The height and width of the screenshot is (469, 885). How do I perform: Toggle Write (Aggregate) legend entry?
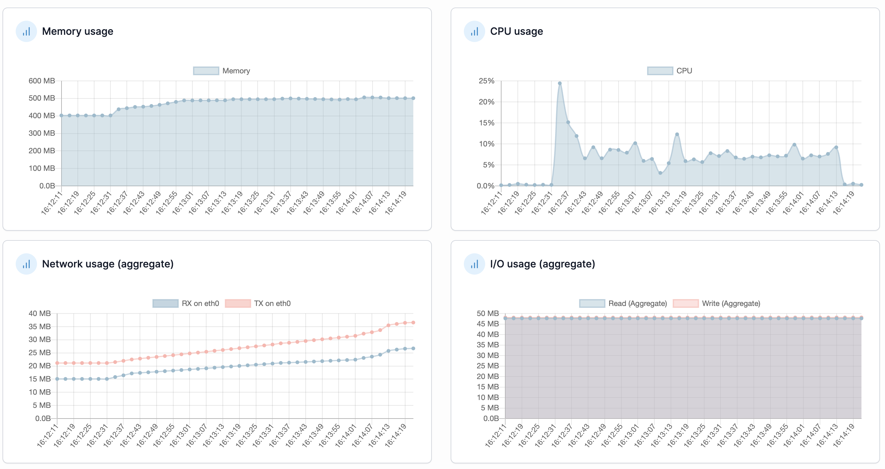click(685, 303)
